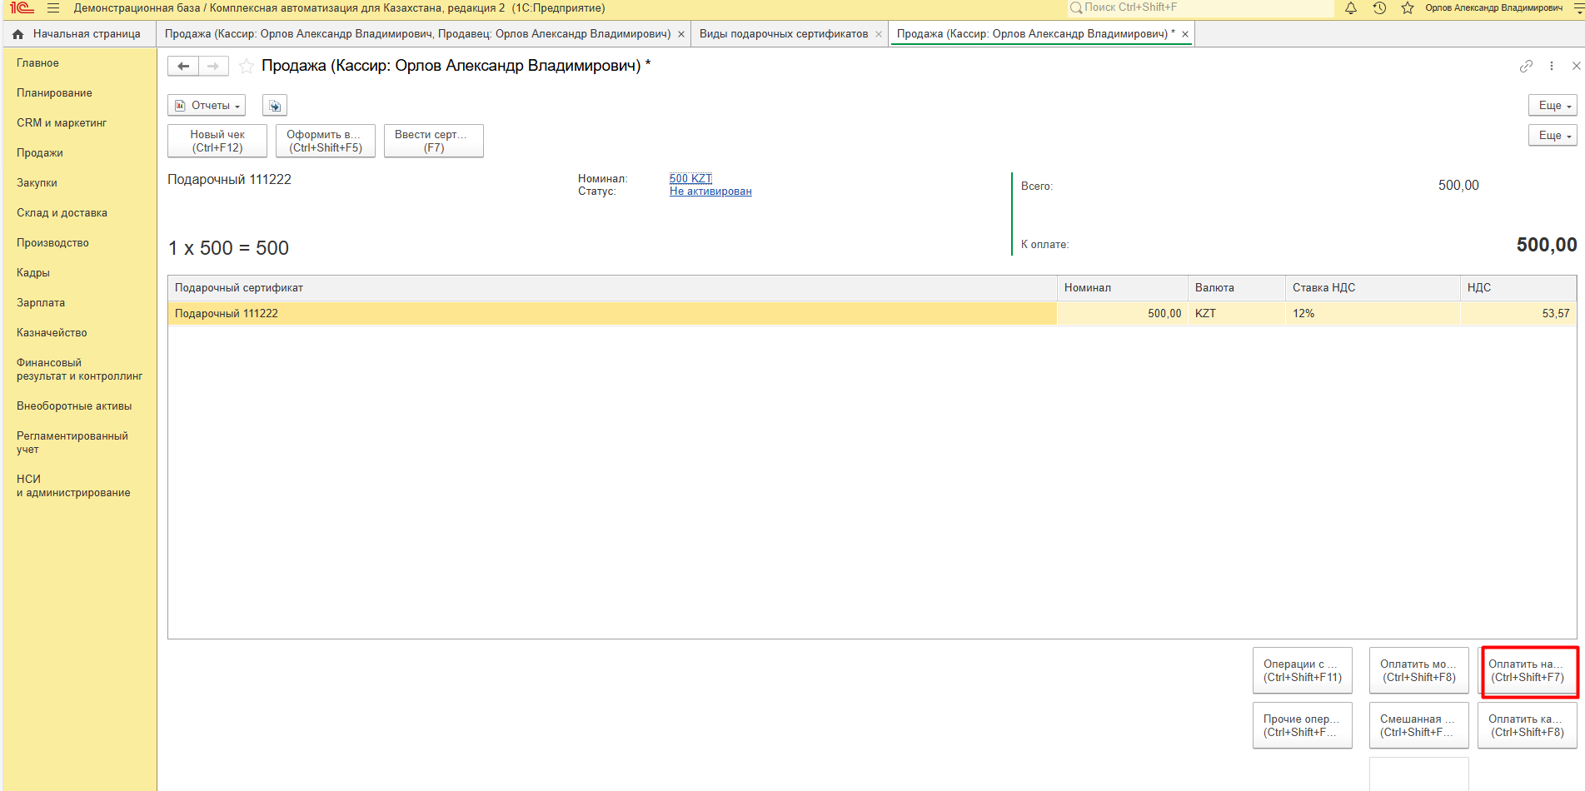The width and height of the screenshot is (1585, 791).
Task: Open the three-dot form options menu
Action: (x=1552, y=66)
